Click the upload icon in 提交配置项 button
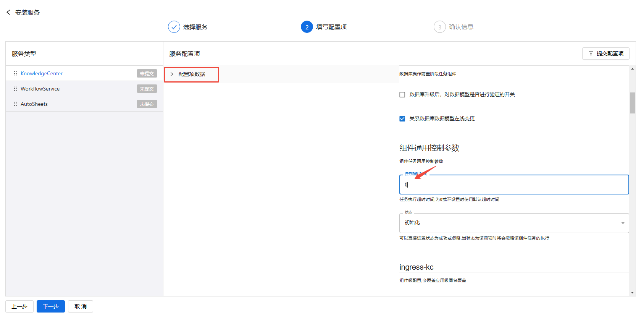Screen dimensions: 641x319 [591, 53]
